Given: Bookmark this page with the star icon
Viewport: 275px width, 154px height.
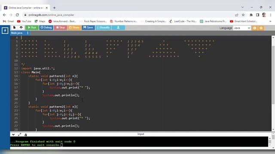Looking at the screenshot, I should (x=243, y=15).
